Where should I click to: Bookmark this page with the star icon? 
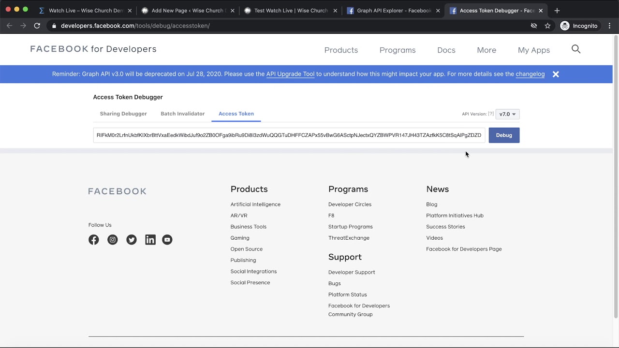pos(547,26)
